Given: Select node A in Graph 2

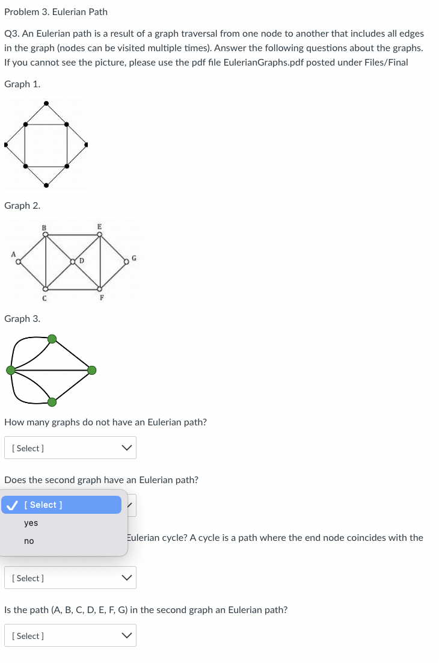Looking at the screenshot, I should click(x=18, y=262).
